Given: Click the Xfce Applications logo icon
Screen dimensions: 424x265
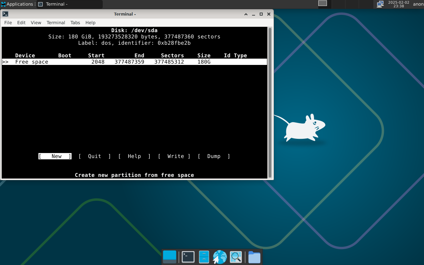Looking at the screenshot, I should (x=3, y=4).
